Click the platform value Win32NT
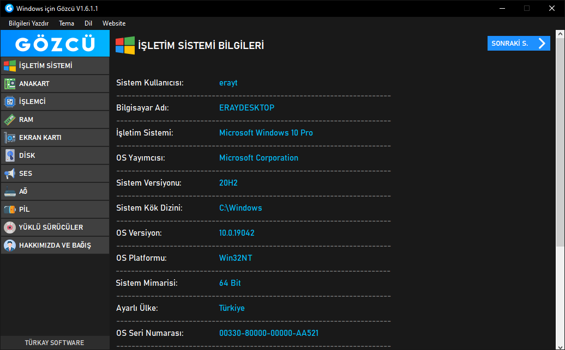Image resolution: width=565 pixels, height=350 pixels. point(236,258)
